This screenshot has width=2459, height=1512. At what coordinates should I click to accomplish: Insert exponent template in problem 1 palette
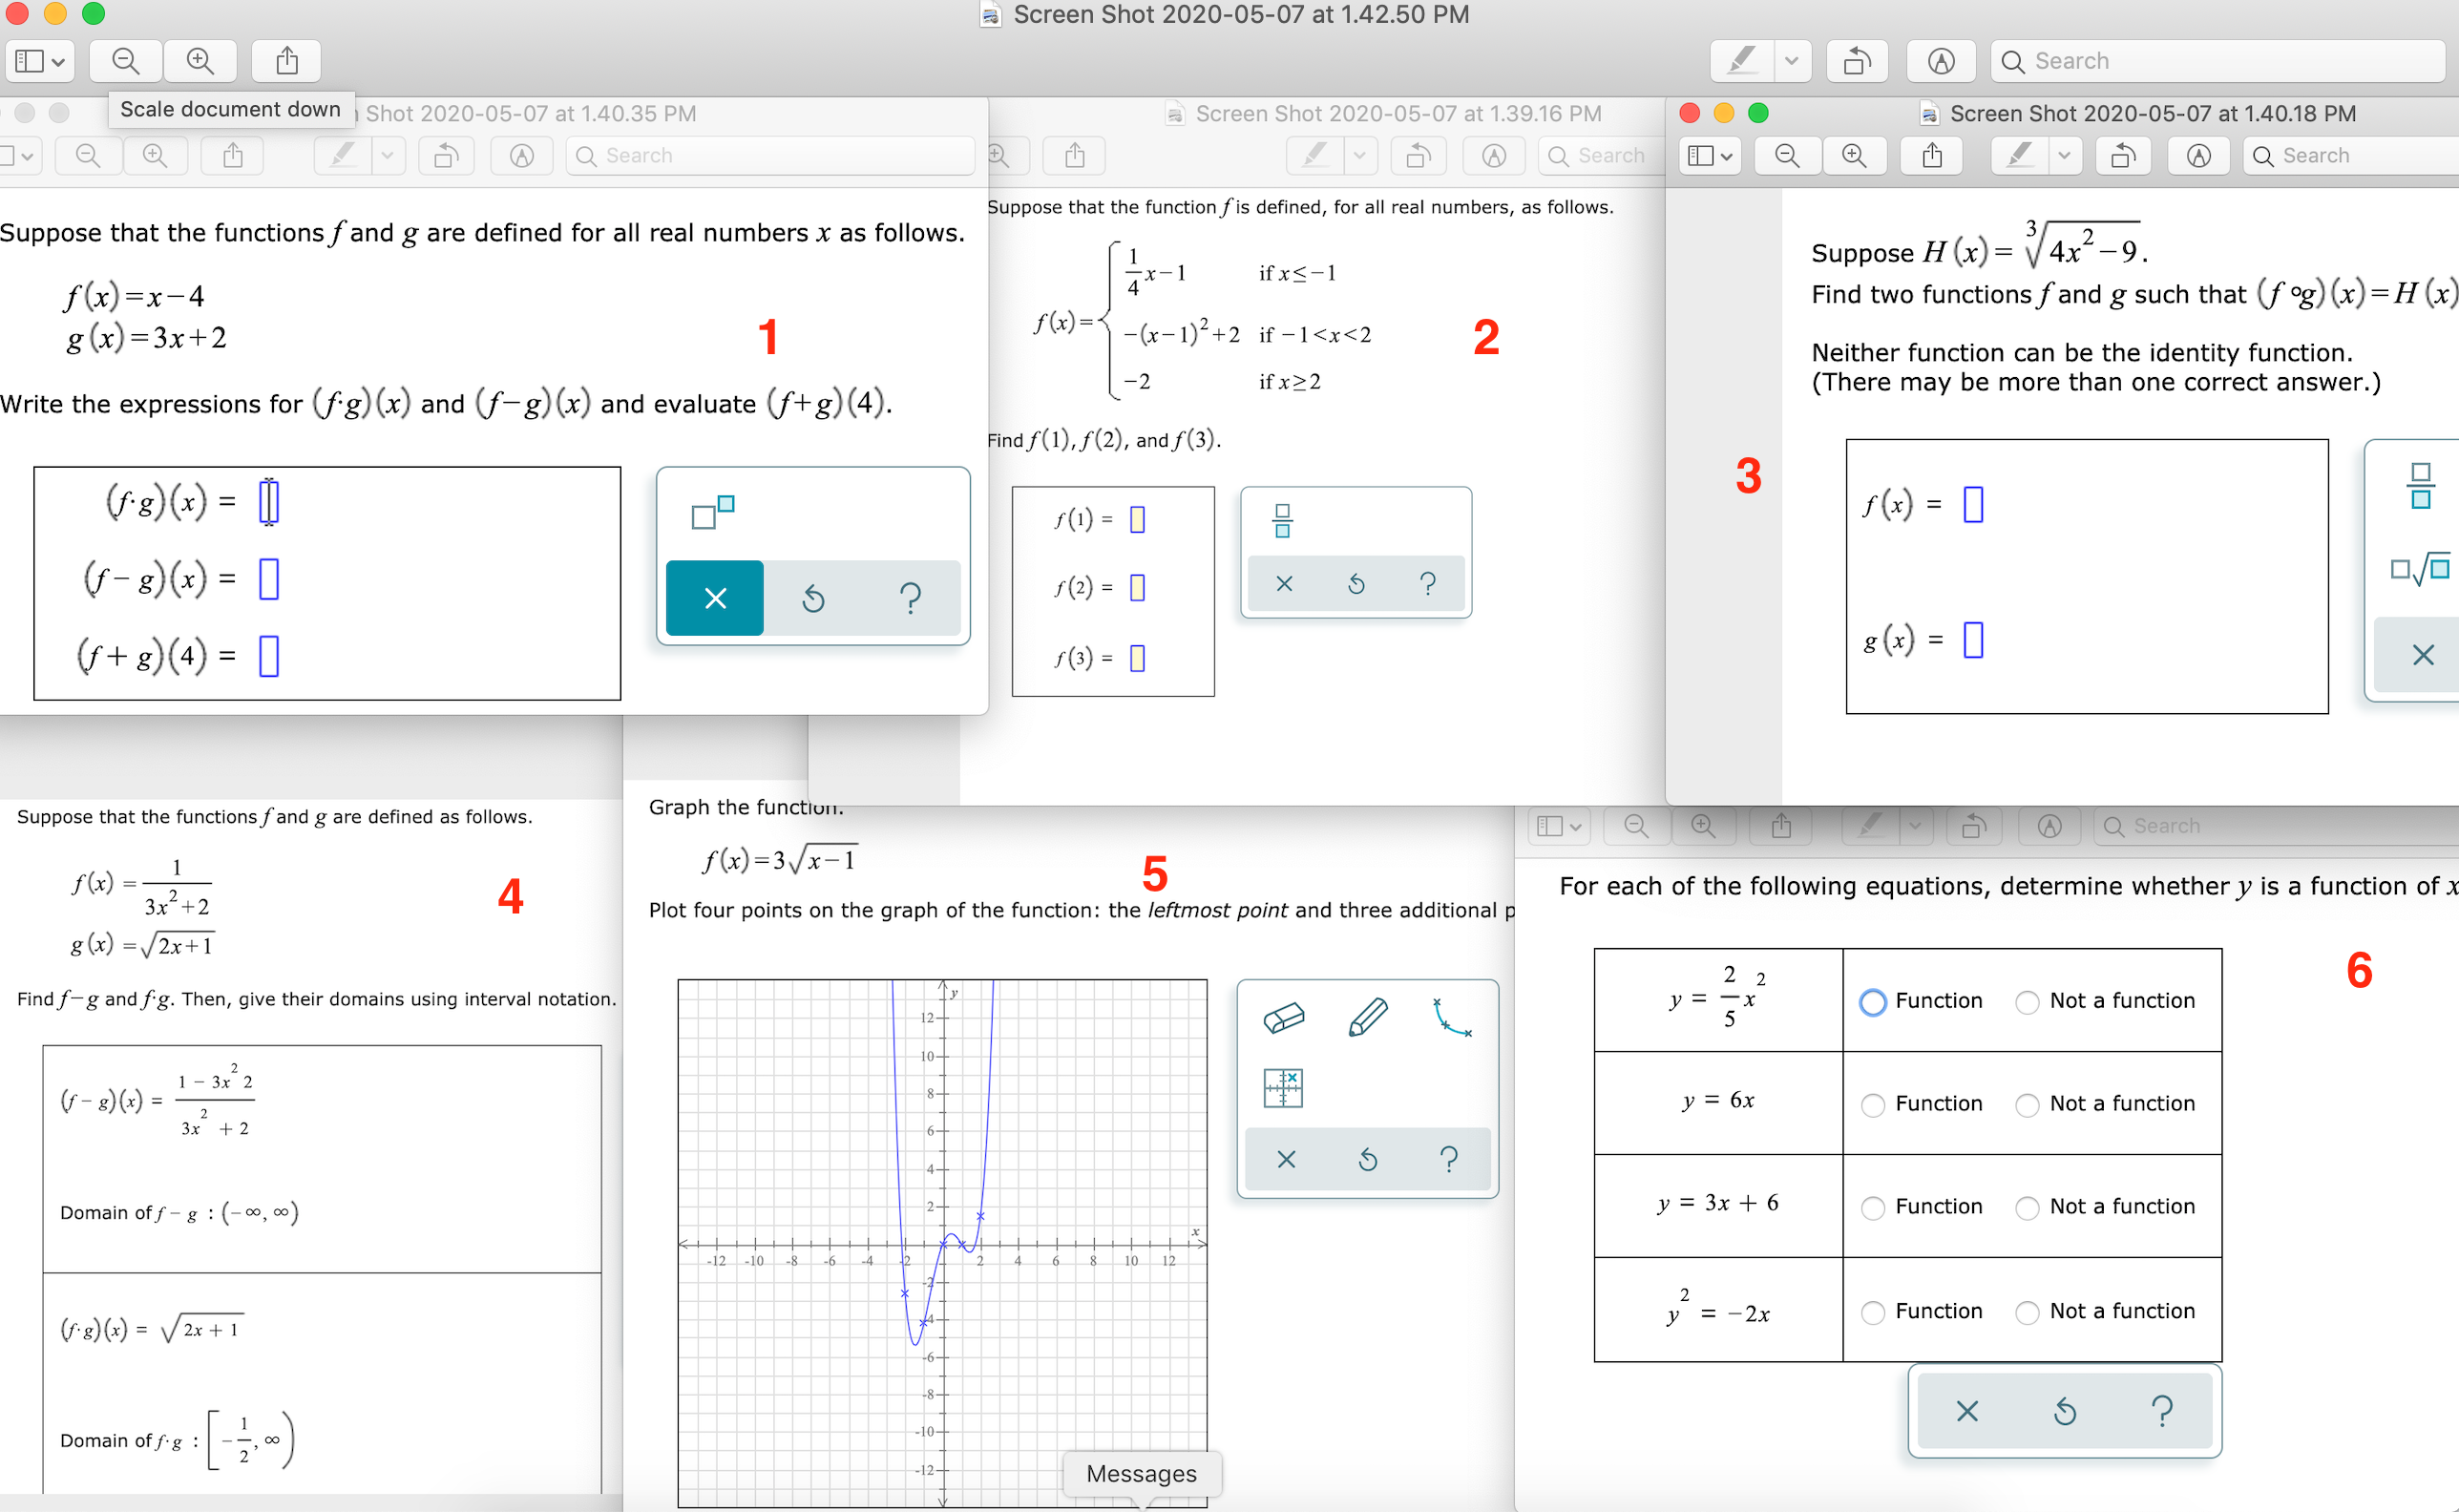click(713, 512)
